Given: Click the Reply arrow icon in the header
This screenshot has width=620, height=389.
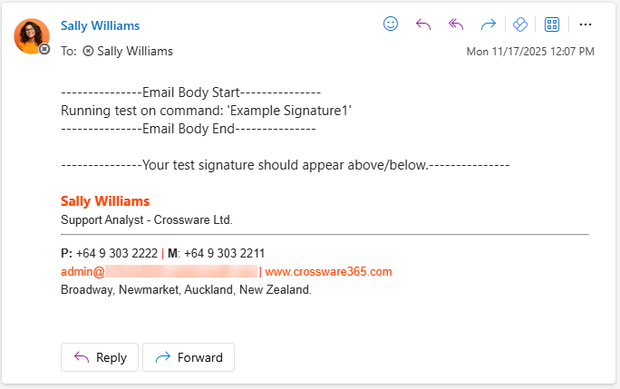Looking at the screenshot, I should click(x=422, y=24).
